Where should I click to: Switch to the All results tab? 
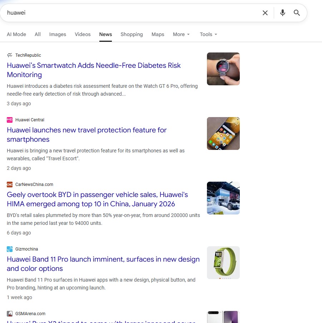pyautogui.click(x=38, y=34)
